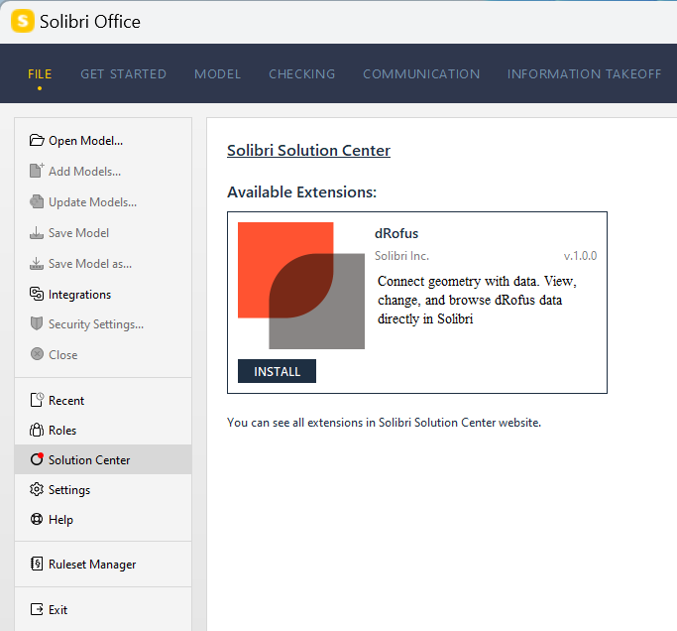
Task: Open the Model tab
Action: [x=217, y=74]
